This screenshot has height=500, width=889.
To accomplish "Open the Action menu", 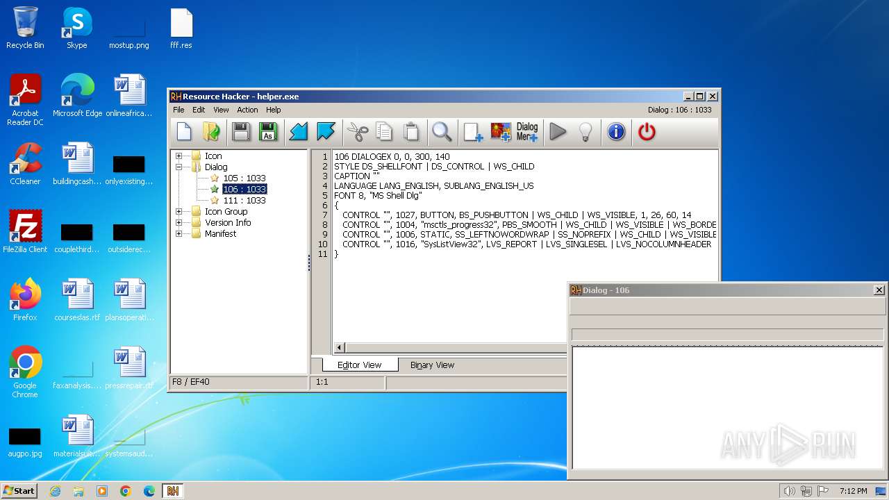I will click(247, 110).
